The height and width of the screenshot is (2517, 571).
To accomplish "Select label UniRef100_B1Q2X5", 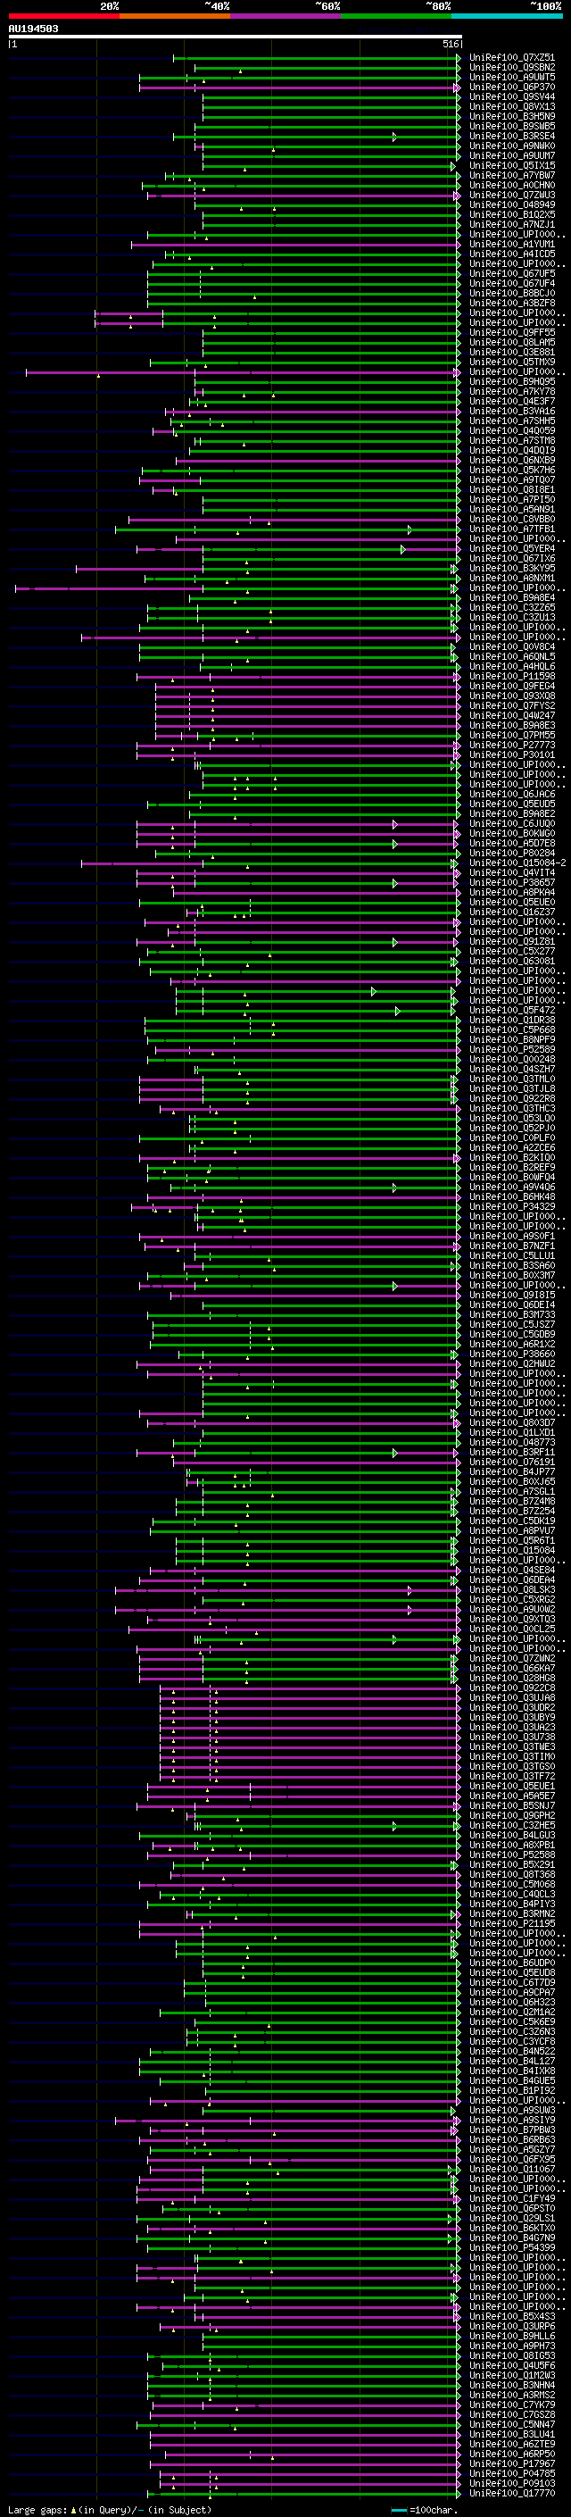I will point(512,215).
